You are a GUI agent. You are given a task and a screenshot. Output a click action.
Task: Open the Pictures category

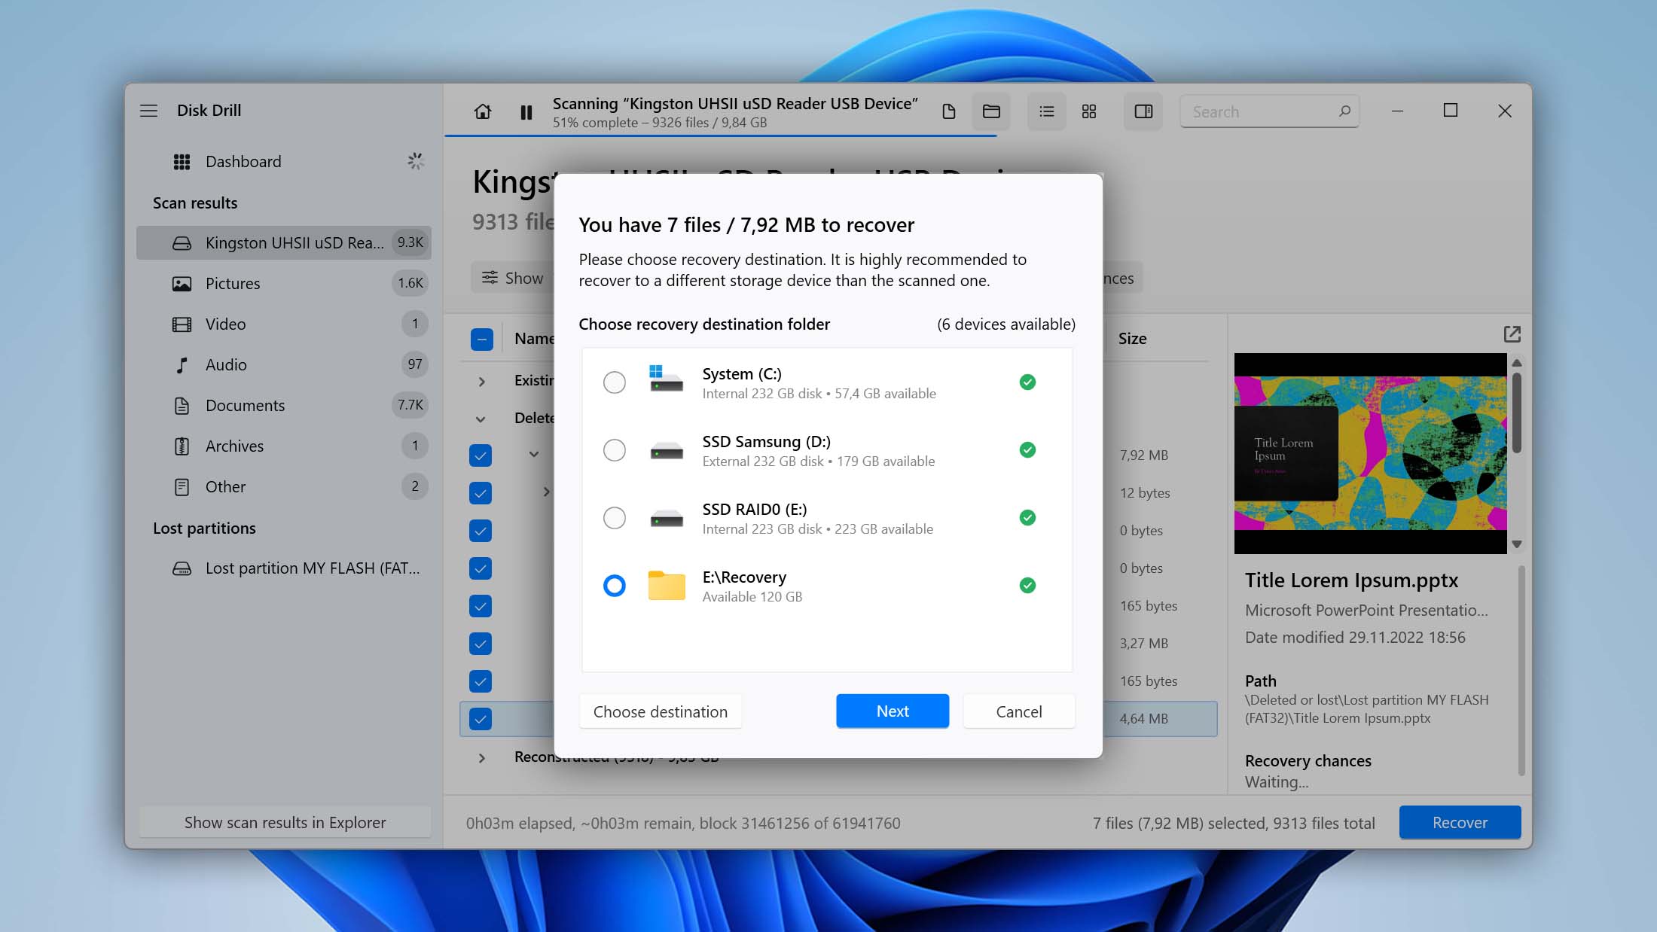click(283, 284)
